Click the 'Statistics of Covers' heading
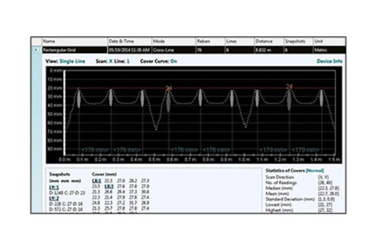The image size is (376, 250). pyautogui.click(x=285, y=171)
